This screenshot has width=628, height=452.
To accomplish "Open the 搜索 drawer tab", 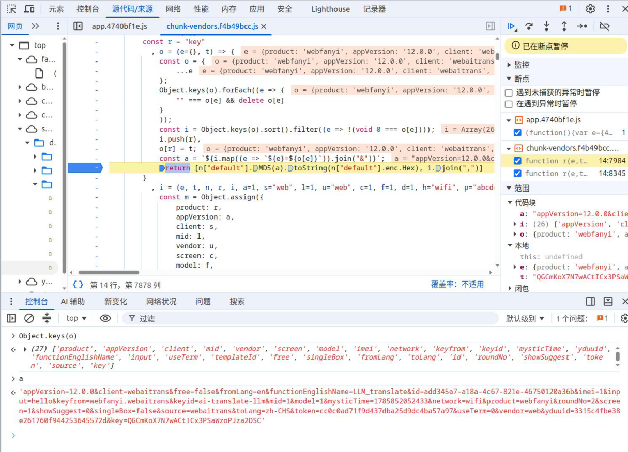I will pos(237,301).
